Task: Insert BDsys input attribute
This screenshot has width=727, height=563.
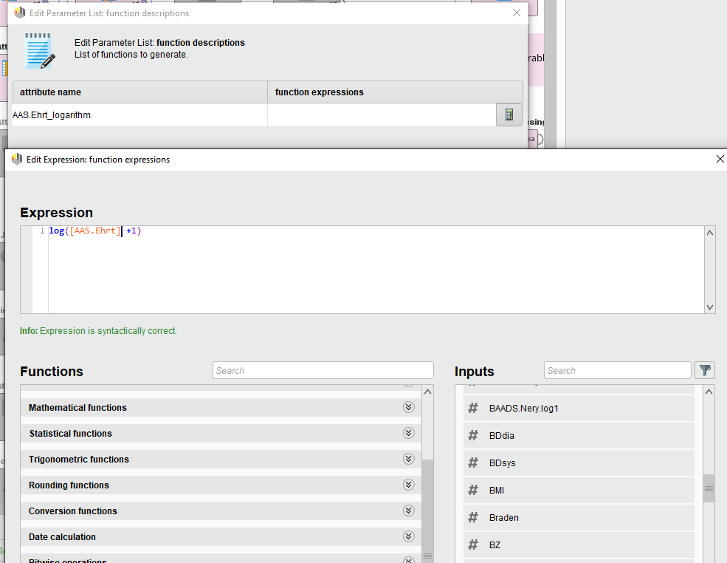Action: 579,463
